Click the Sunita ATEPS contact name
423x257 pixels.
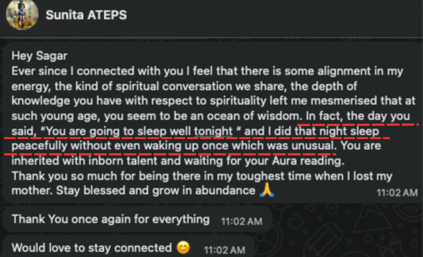tap(86, 15)
